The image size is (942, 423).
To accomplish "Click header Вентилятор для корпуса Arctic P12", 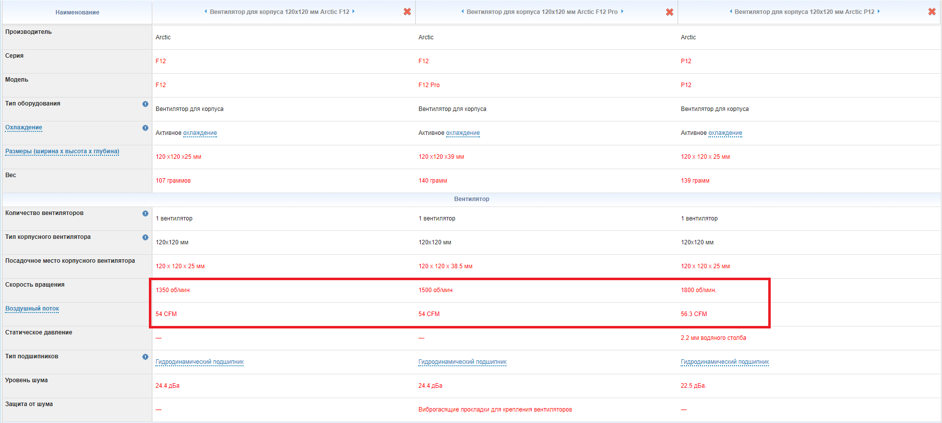I will point(804,11).
